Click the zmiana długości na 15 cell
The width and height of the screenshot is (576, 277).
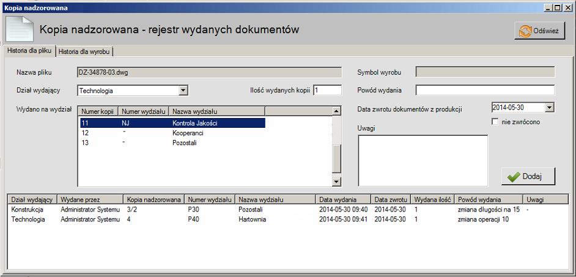pyautogui.click(x=489, y=209)
